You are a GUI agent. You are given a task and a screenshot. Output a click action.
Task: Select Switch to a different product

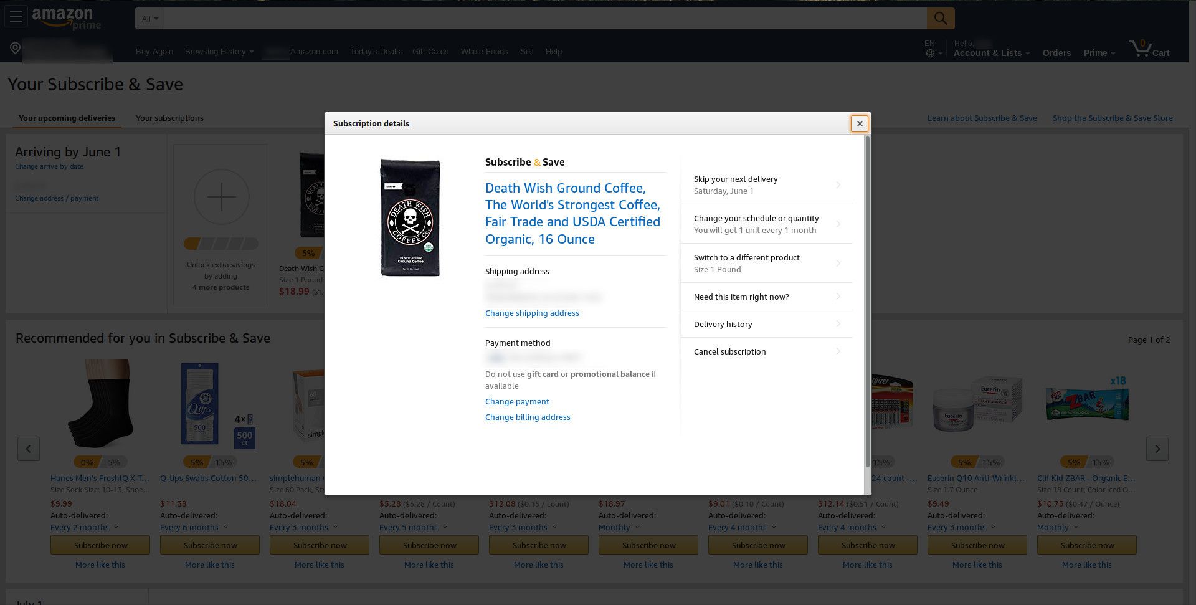[767, 263]
